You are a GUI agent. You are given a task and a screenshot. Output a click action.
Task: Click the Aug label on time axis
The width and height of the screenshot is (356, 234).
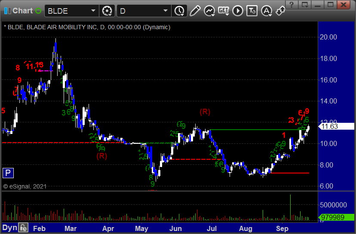tap(246, 228)
